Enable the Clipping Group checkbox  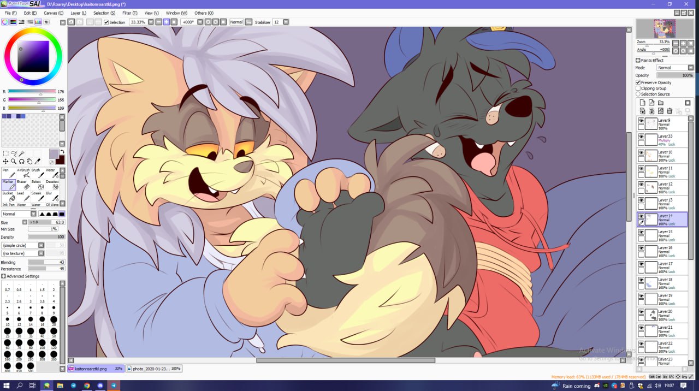click(638, 88)
